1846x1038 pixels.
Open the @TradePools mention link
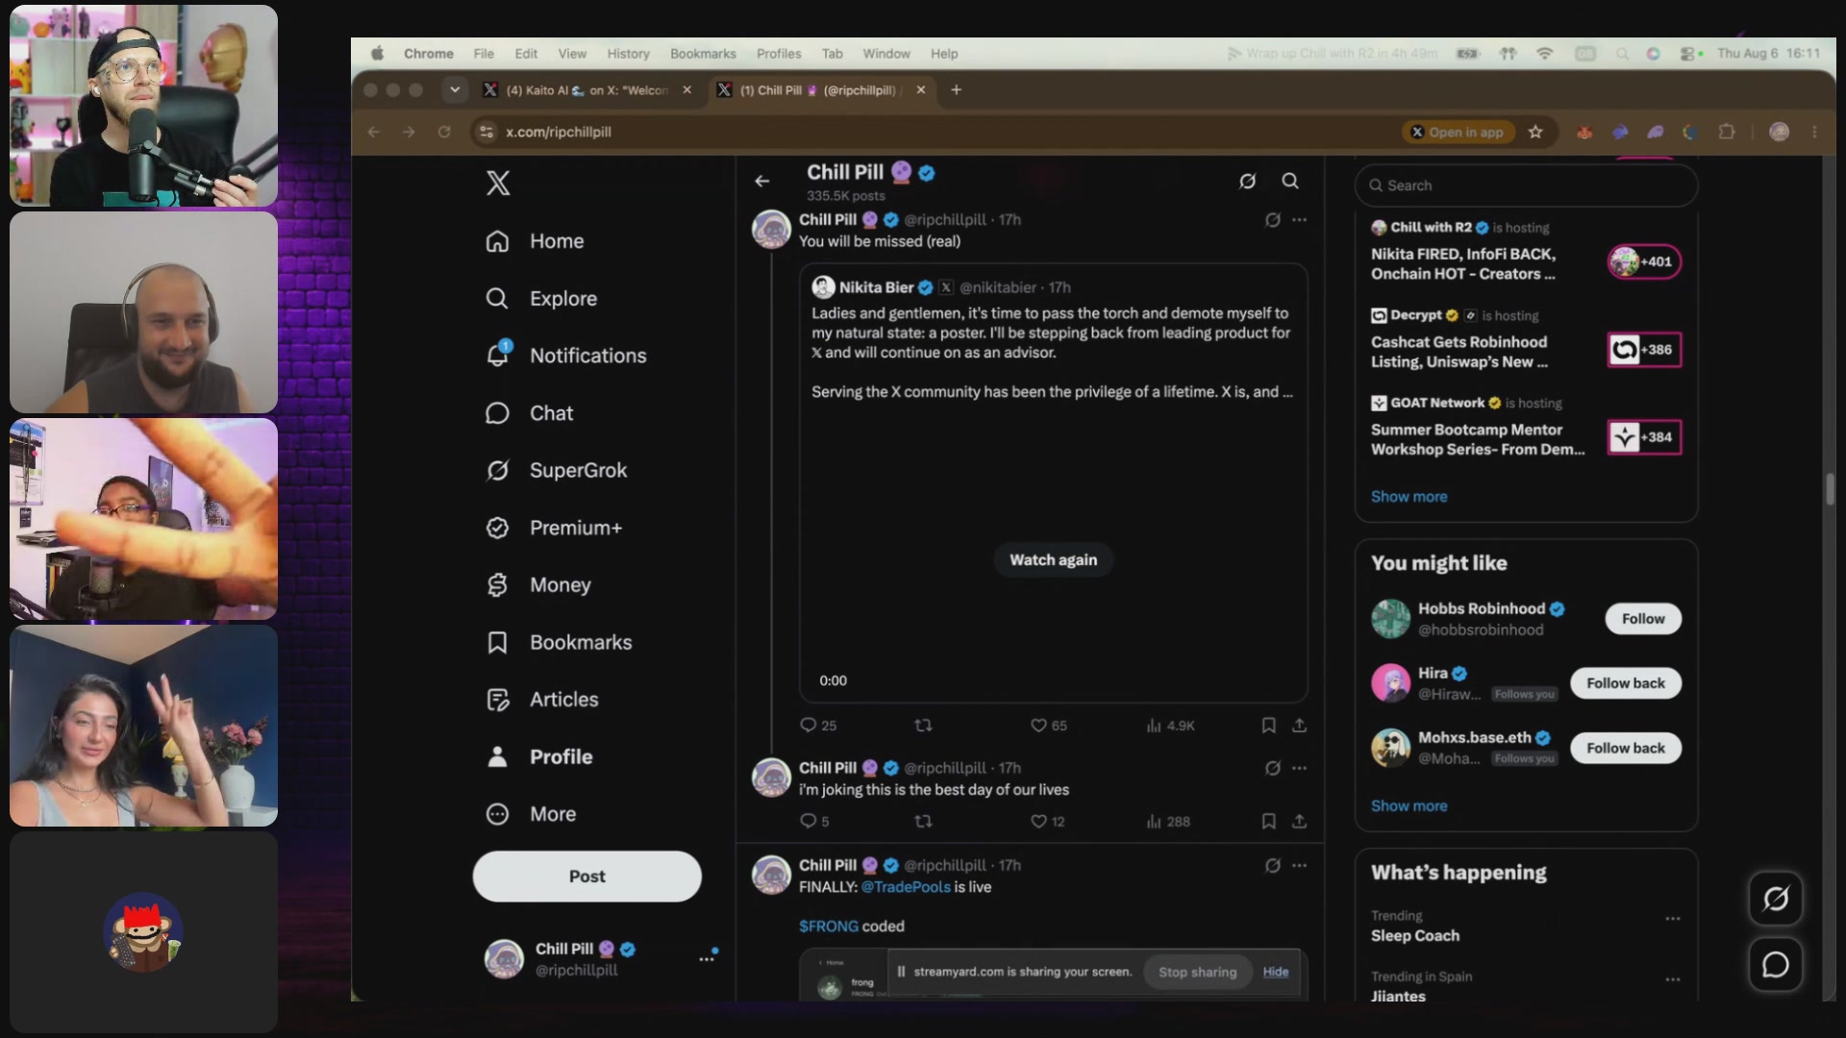pos(906,887)
